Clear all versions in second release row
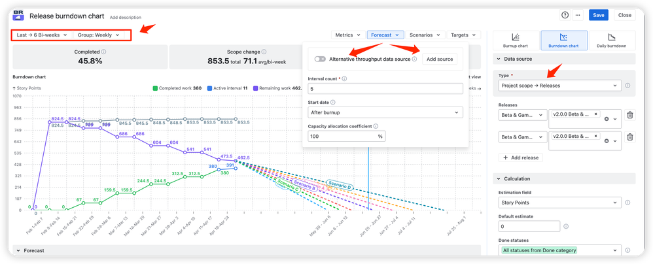Viewport: 653px width, 264px height. 607,141
